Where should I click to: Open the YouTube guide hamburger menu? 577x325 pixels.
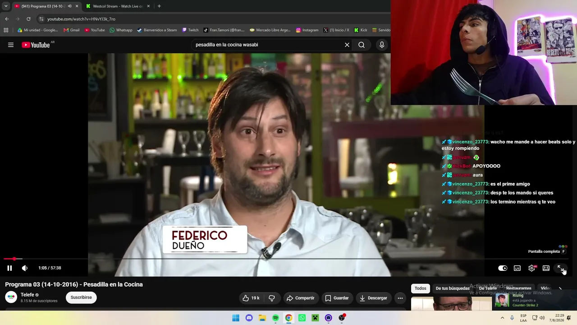tap(11, 45)
